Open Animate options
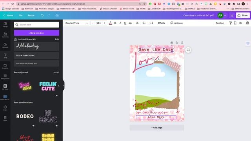The width and height of the screenshot is (251, 141). point(176,23)
